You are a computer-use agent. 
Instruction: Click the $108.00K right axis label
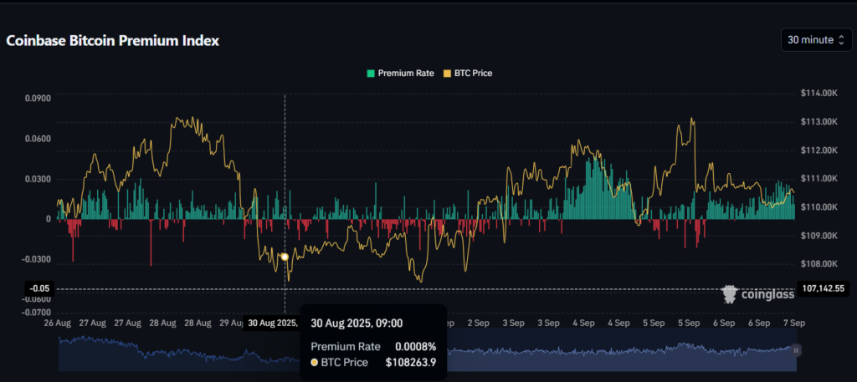pos(819,264)
